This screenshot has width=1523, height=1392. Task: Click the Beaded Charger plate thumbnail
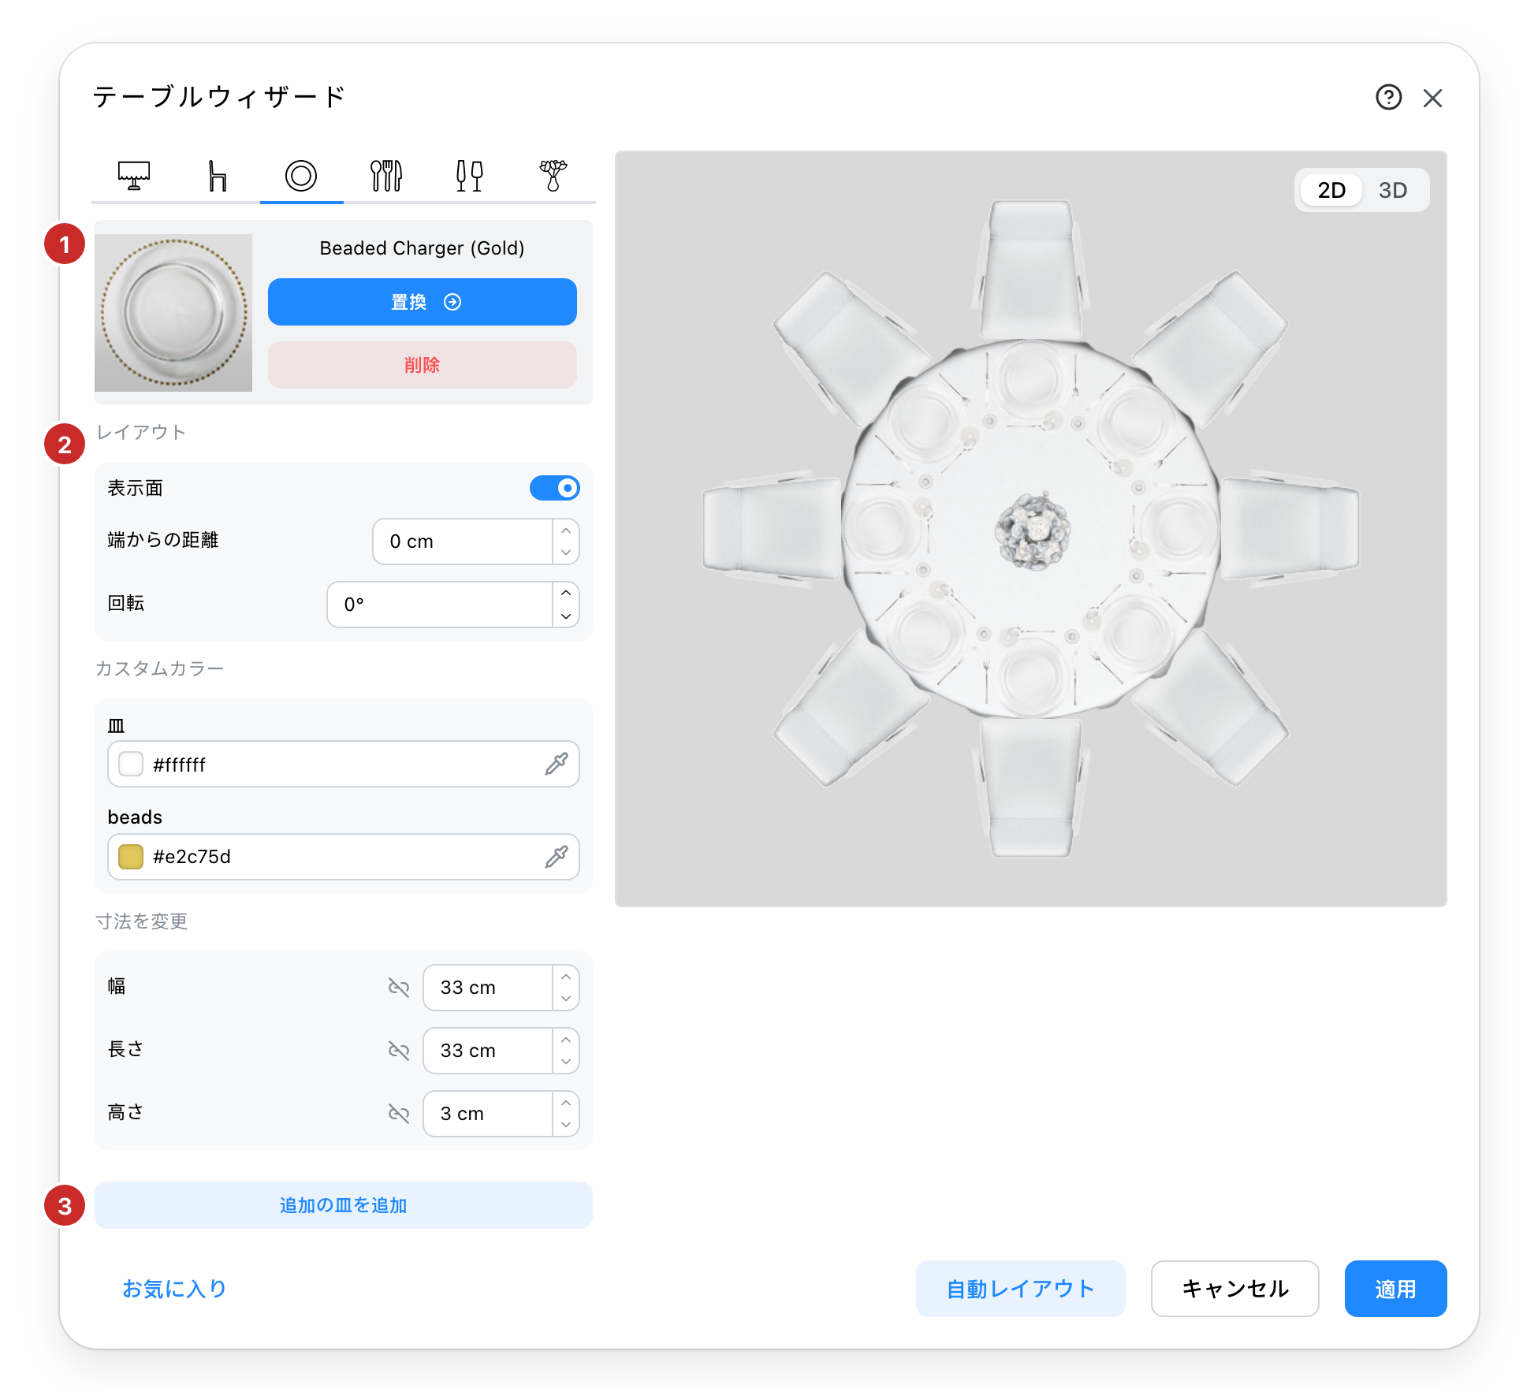pos(173,313)
